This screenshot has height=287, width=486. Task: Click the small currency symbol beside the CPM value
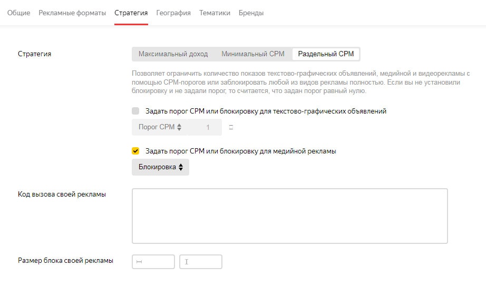[231, 127]
